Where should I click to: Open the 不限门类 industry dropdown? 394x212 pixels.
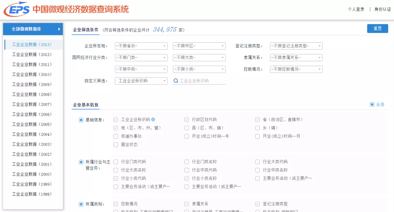pos(141,58)
